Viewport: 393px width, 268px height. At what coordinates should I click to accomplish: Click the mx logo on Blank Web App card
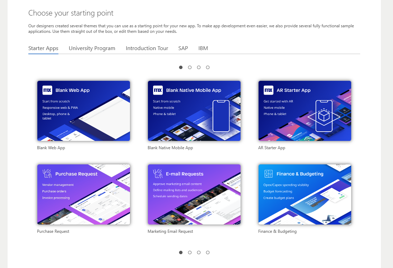coord(47,90)
